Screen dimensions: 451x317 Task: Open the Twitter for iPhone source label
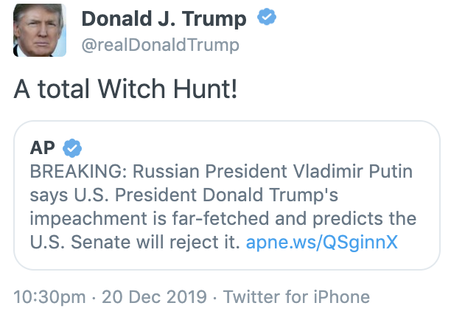coord(296,297)
